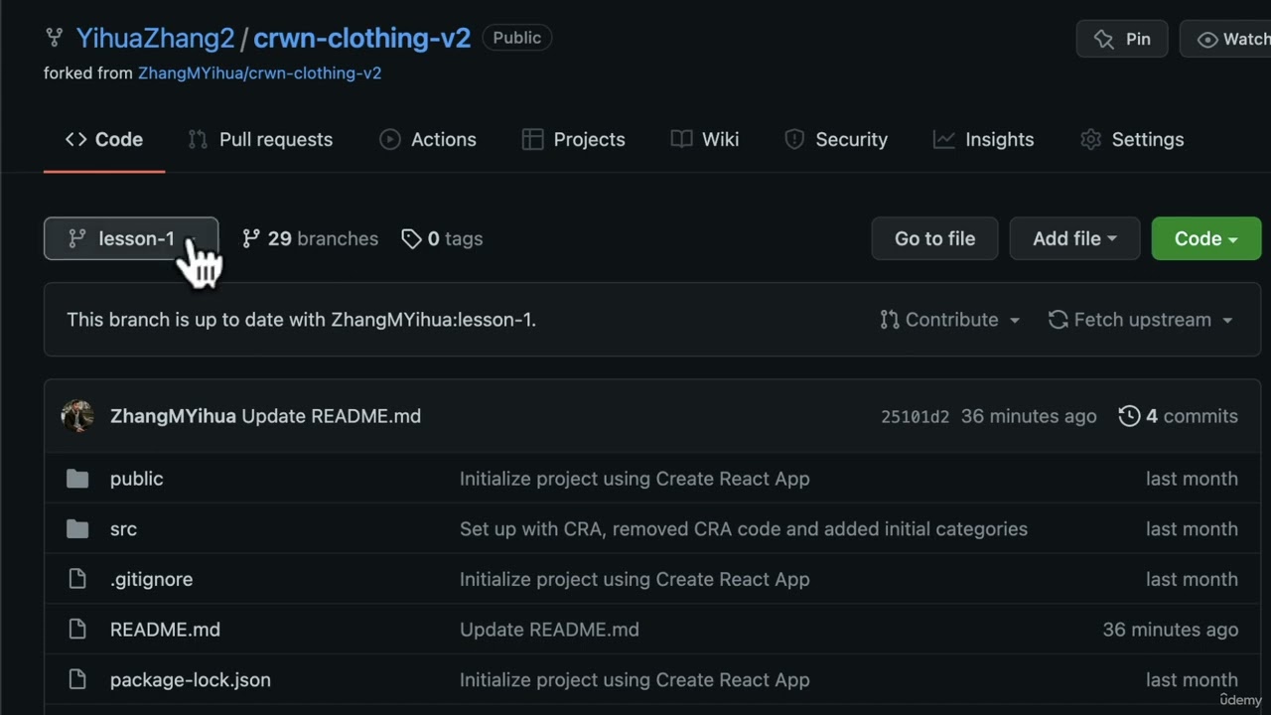
Task: Click the package-lock.json file icon
Action: tap(77, 680)
